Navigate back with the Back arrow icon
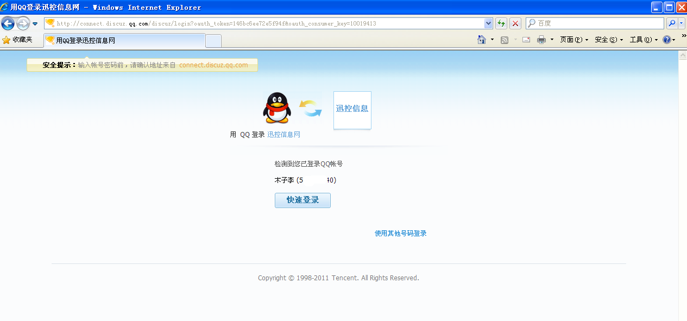The width and height of the screenshot is (687, 321). point(8,23)
